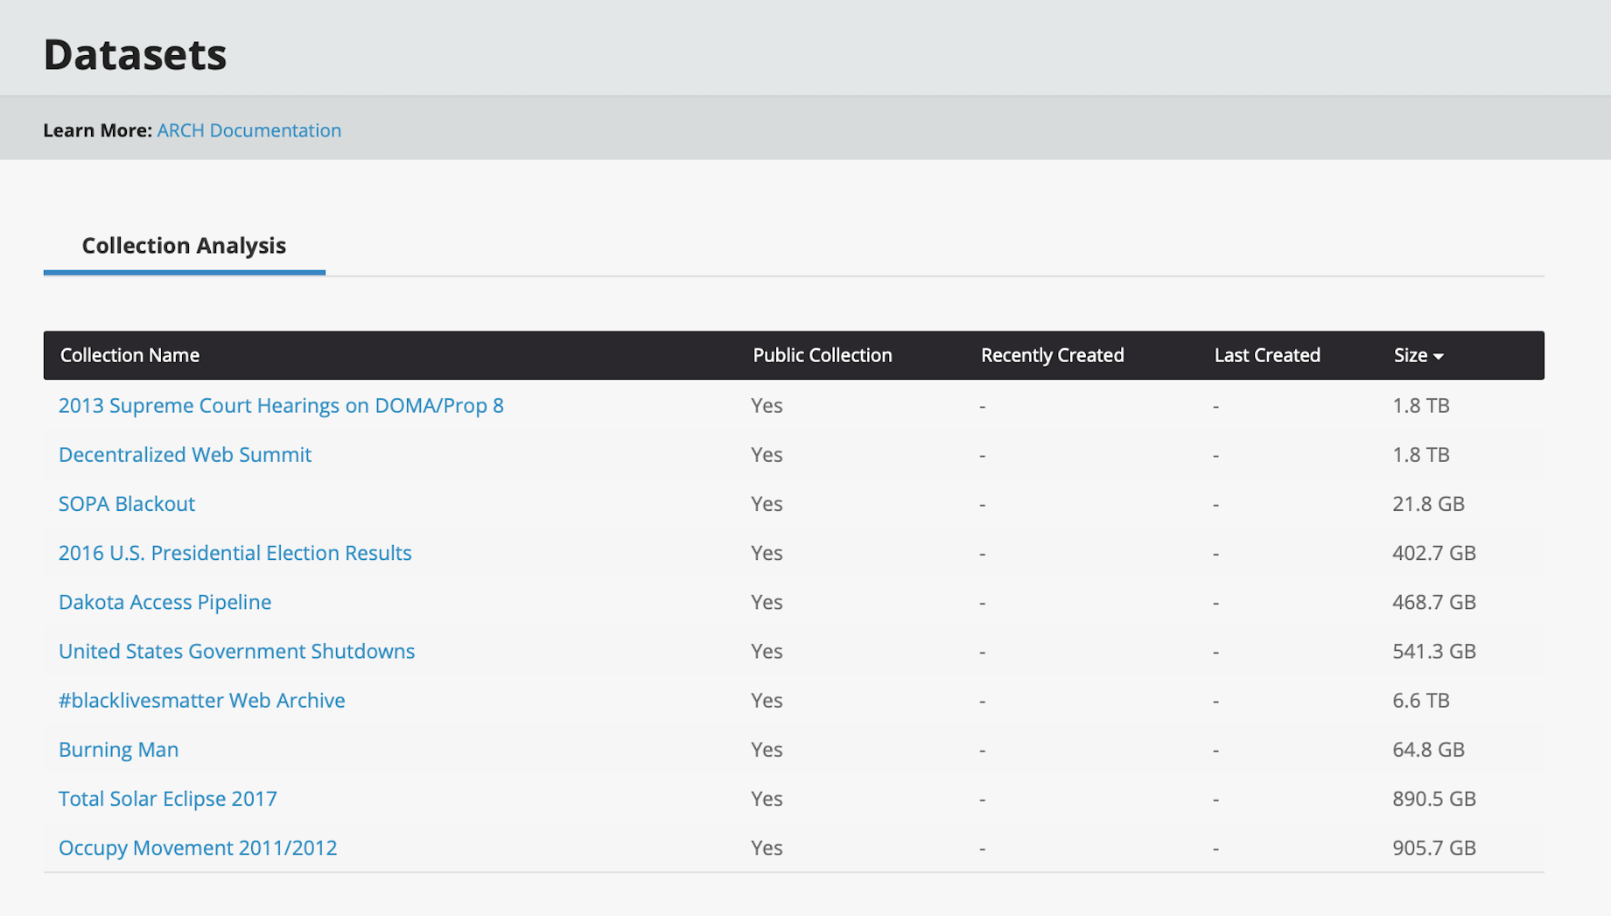Open the Total Solar Eclipse 2017 collection
The width and height of the screenshot is (1611, 916).
point(167,799)
